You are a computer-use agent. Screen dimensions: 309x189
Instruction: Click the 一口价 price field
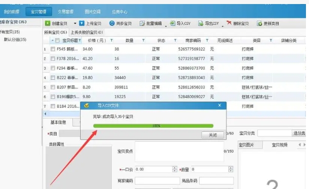click(x=153, y=169)
